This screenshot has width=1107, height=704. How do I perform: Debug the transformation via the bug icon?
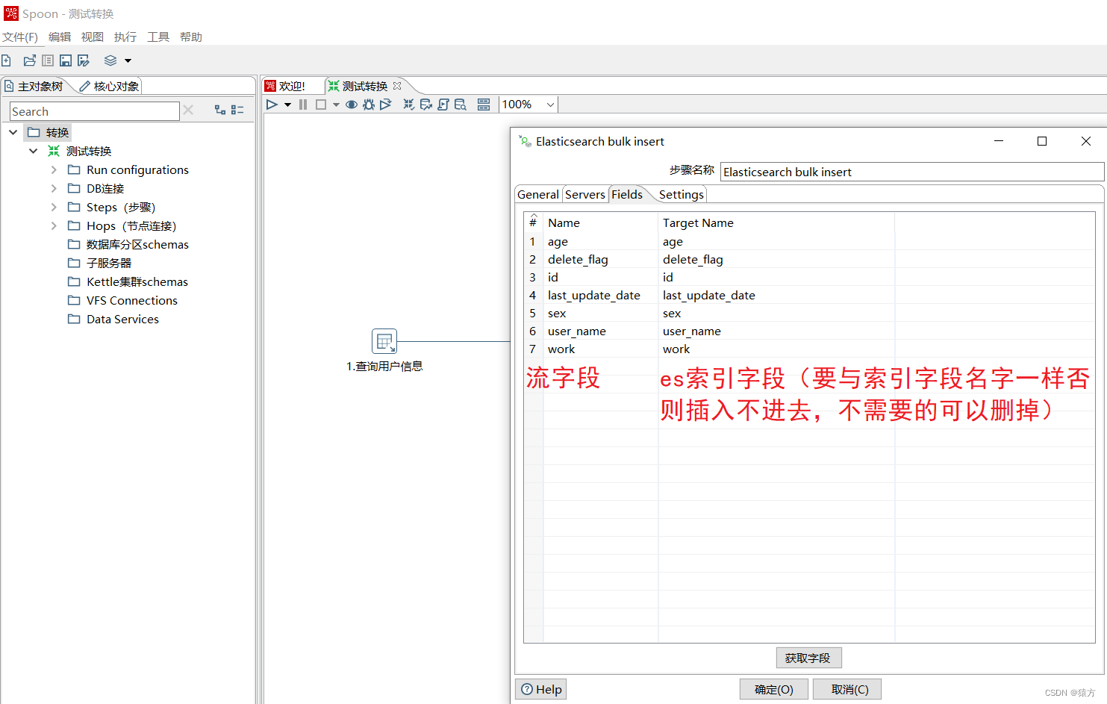(x=368, y=104)
